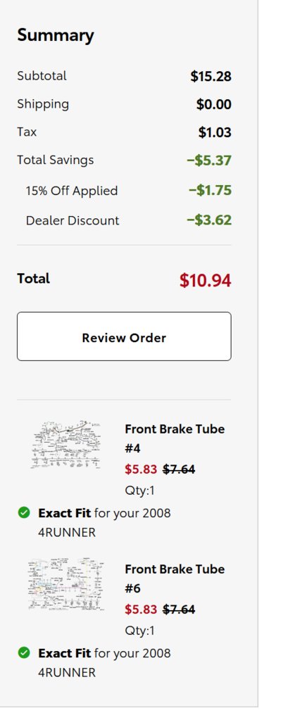Open Front Brake Tube #6 diagram thumbnail
The image size is (295, 720).
click(x=65, y=584)
